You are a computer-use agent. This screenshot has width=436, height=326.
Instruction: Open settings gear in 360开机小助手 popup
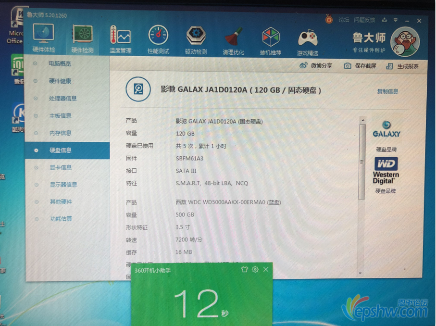point(255,269)
